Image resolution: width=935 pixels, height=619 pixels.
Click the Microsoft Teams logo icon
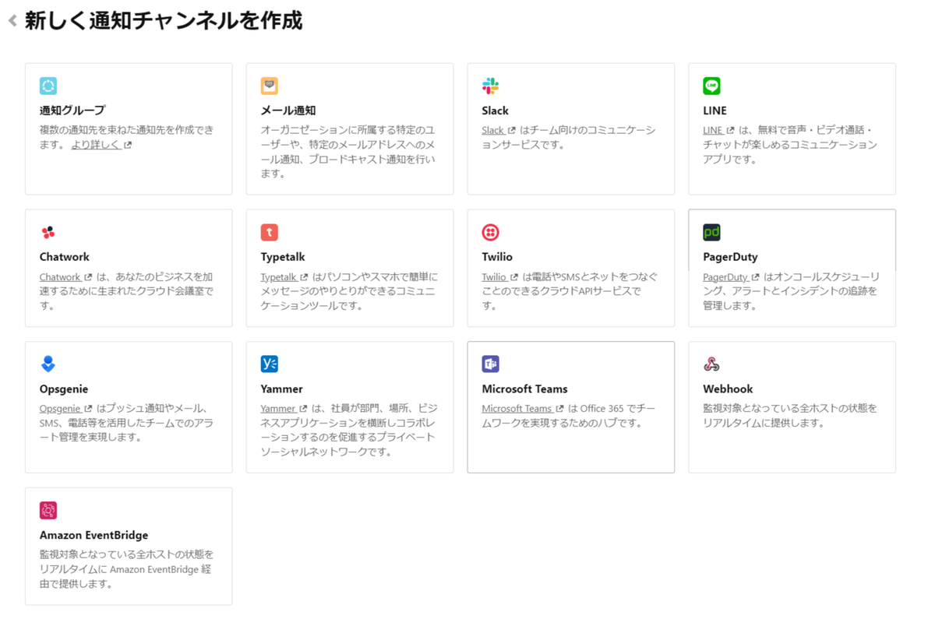491,364
